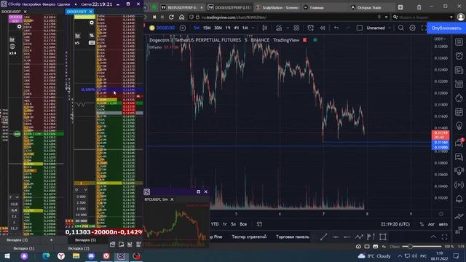Open chat messages icon in sidebar
The height and width of the screenshot is (262, 466).
point(459,156)
